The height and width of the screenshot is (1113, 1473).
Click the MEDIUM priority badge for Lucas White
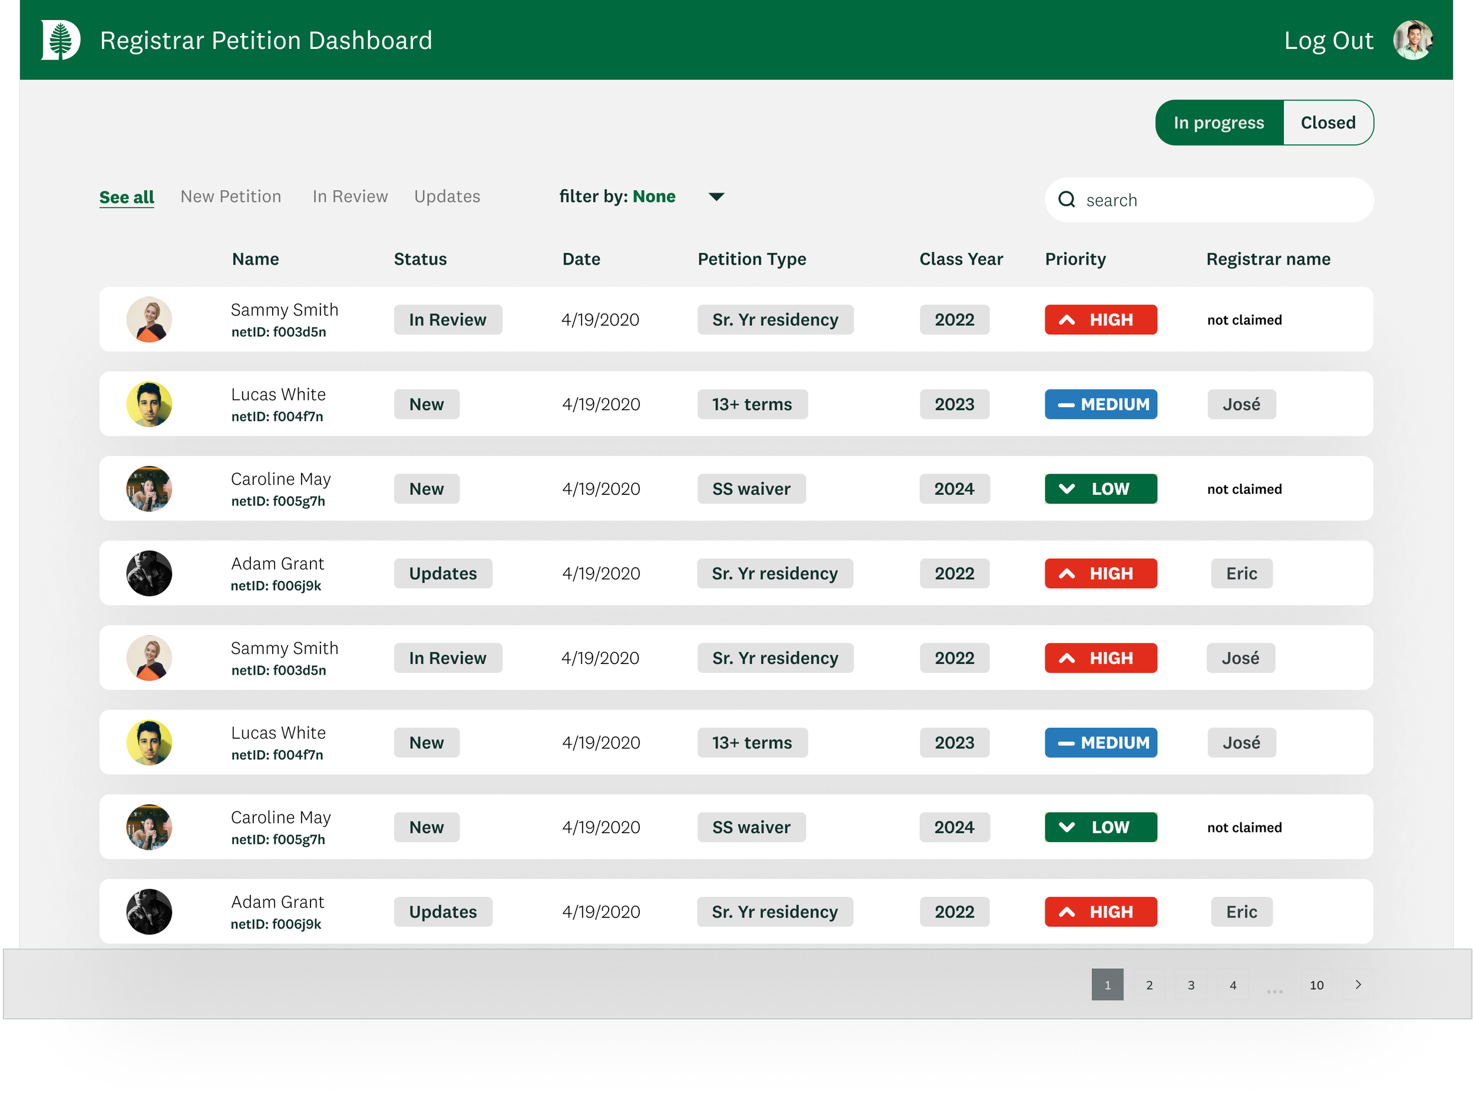1100,404
